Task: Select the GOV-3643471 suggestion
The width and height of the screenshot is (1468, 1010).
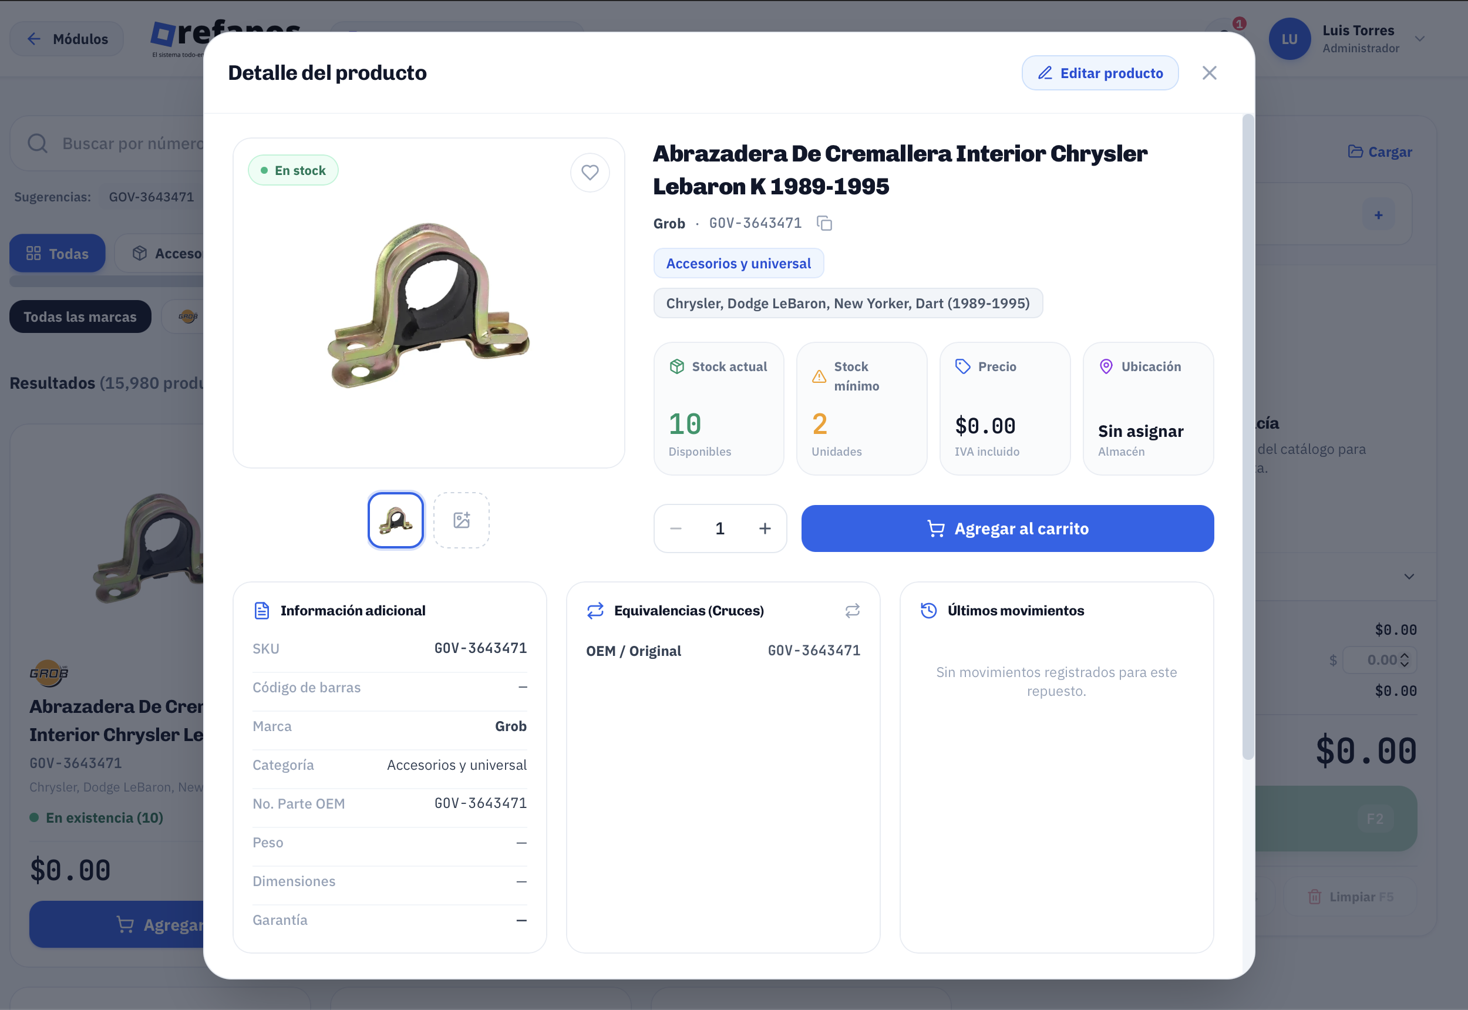Action: 151,197
